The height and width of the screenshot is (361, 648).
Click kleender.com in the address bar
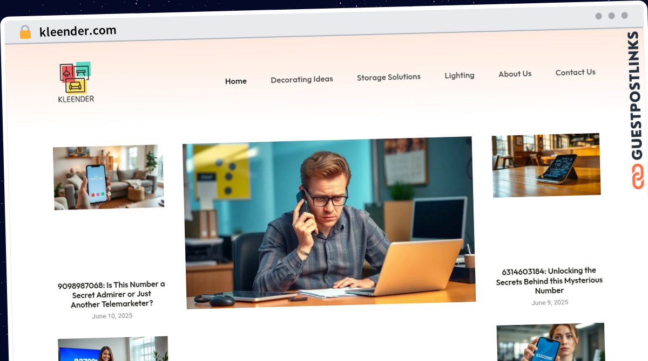[78, 31]
